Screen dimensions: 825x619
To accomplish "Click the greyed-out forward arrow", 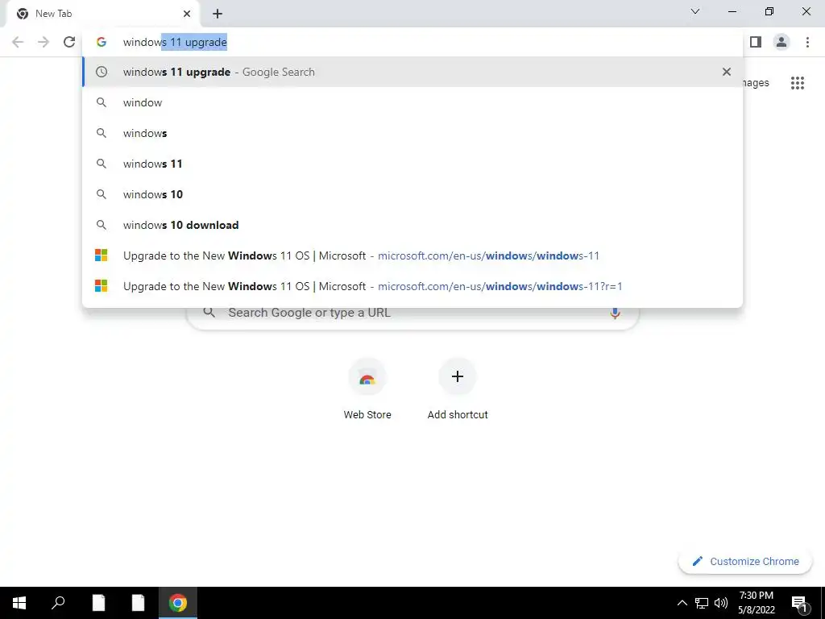I will (44, 42).
